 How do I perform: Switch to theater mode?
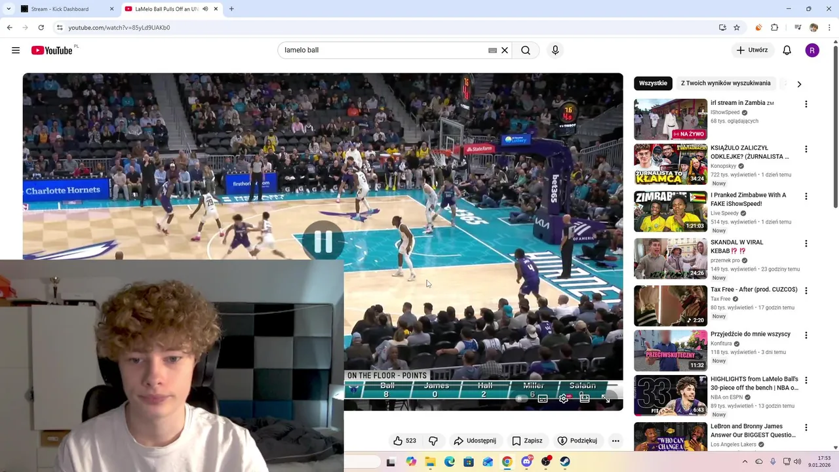click(x=585, y=399)
